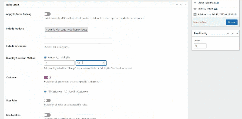Image resolution: width=242 pixels, height=119 pixels.
Task: Collapse the Rules Setup panel
Action: coord(186,5)
